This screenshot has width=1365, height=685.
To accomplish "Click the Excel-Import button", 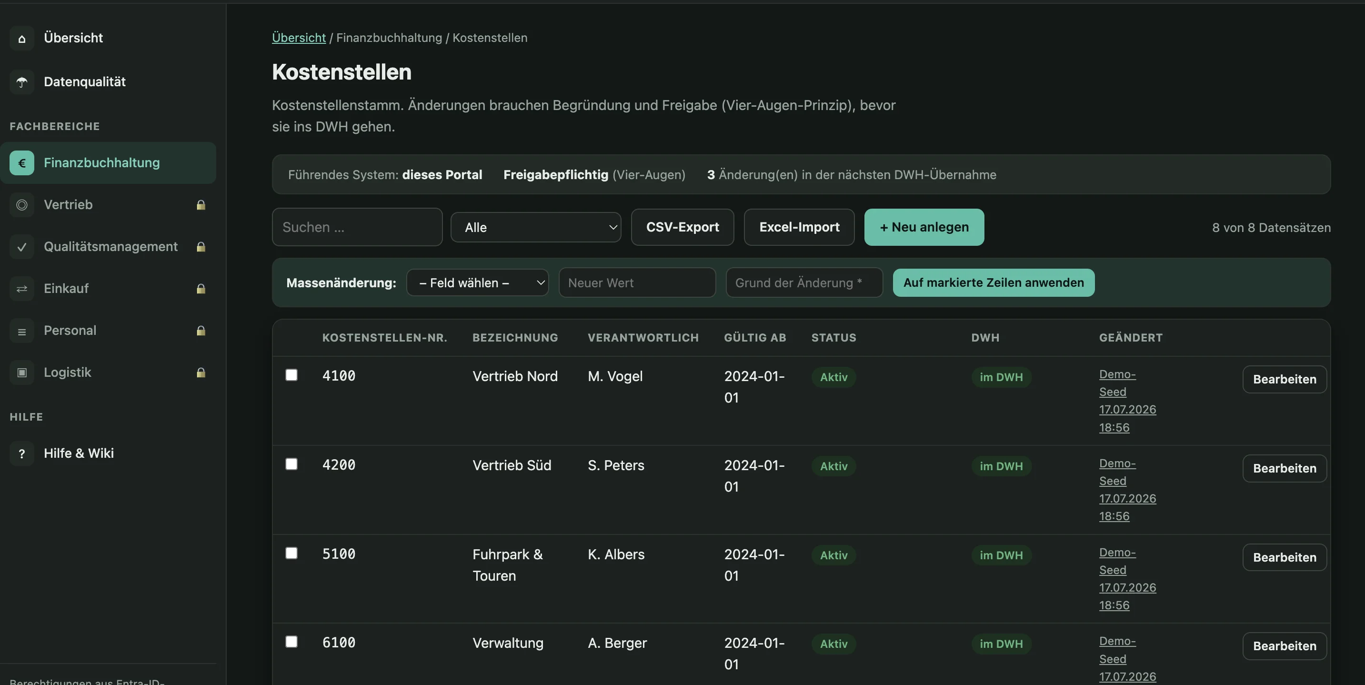I will (799, 227).
